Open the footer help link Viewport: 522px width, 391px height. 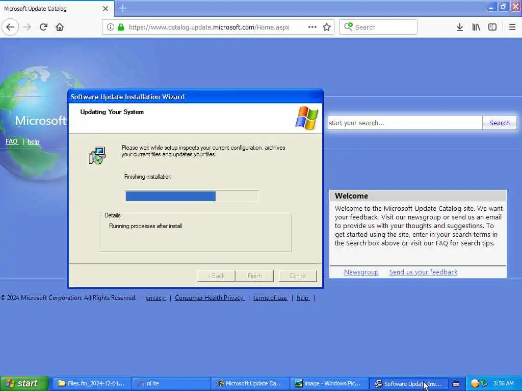point(303,298)
